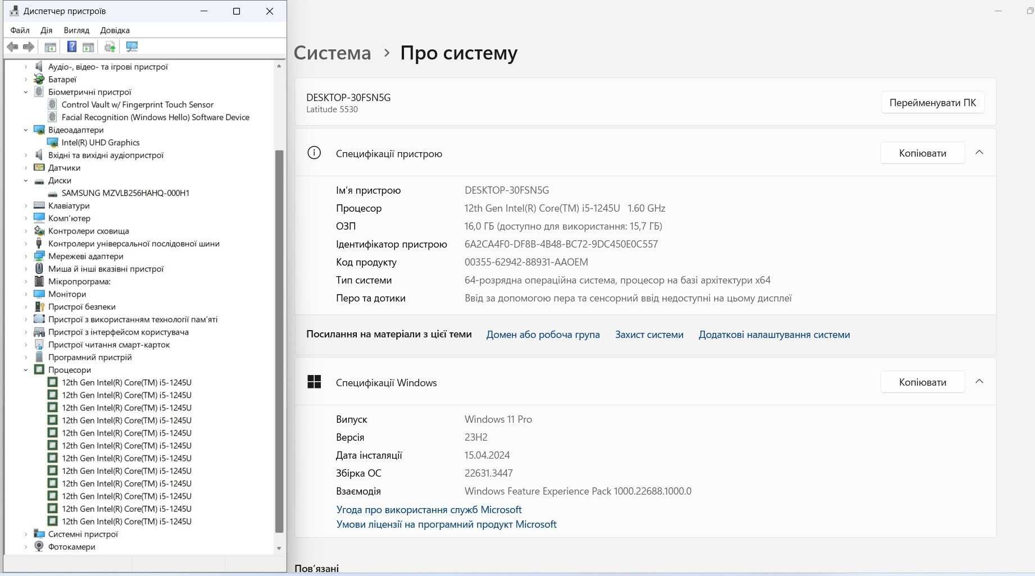Click the Фотокамери webcam icon
1035x576 pixels.
tap(39, 547)
